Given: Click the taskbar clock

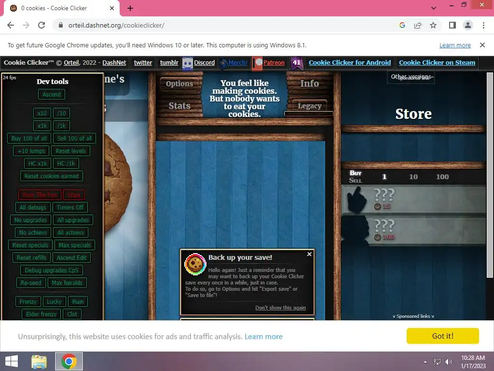Looking at the screenshot, I should coord(473,361).
